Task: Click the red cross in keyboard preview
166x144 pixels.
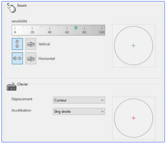Action: point(133,118)
